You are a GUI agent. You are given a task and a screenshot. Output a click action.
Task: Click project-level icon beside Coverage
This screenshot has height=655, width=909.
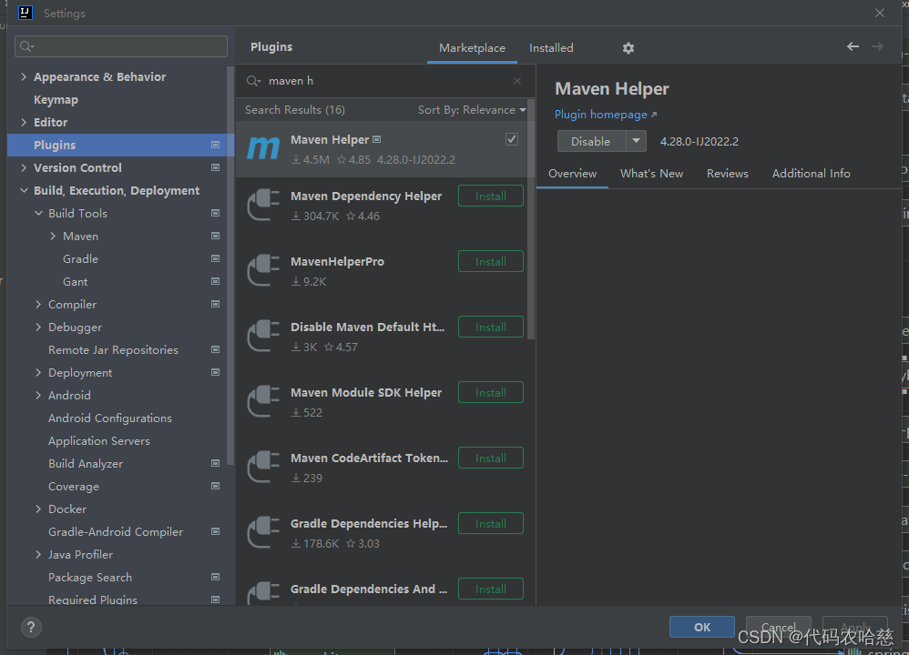tap(215, 486)
